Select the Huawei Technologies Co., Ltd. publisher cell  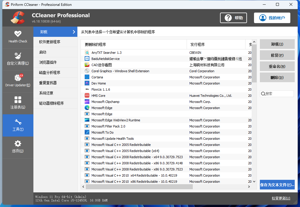click(210, 96)
